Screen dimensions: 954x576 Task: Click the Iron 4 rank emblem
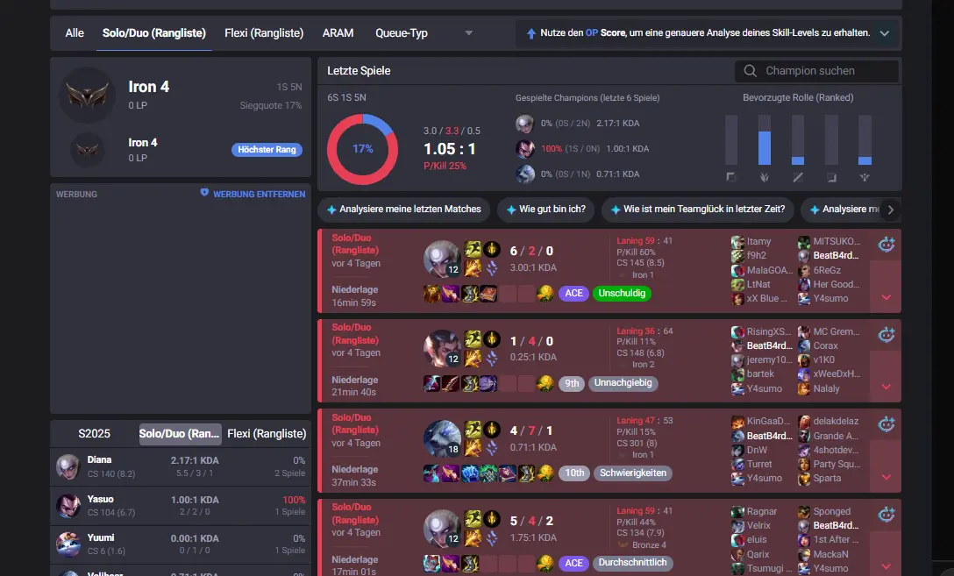[x=88, y=95]
